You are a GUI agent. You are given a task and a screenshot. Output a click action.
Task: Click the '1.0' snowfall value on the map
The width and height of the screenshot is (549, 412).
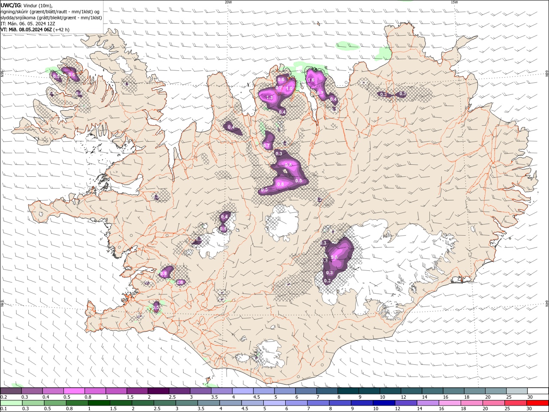tap(290, 88)
